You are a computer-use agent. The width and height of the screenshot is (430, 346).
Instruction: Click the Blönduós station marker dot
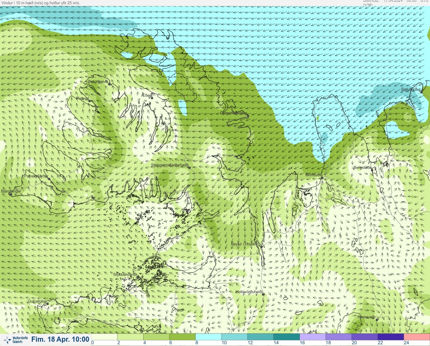coord(322,178)
